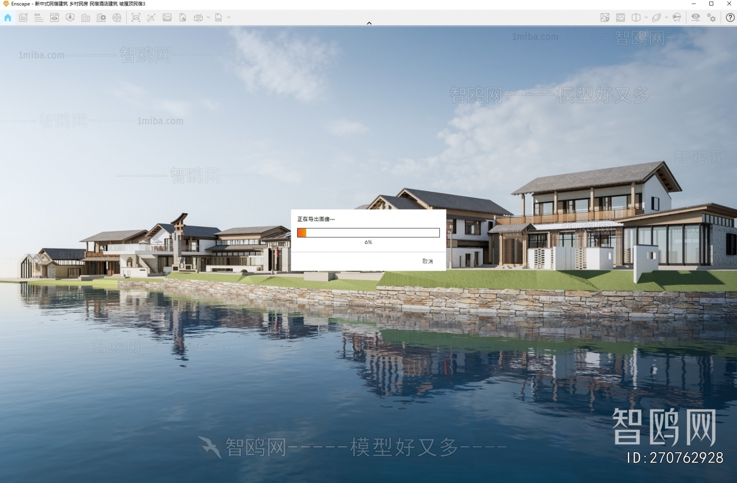The height and width of the screenshot is (483, 737).
Task: Enable BIM mode
Action: click(39, 17)
